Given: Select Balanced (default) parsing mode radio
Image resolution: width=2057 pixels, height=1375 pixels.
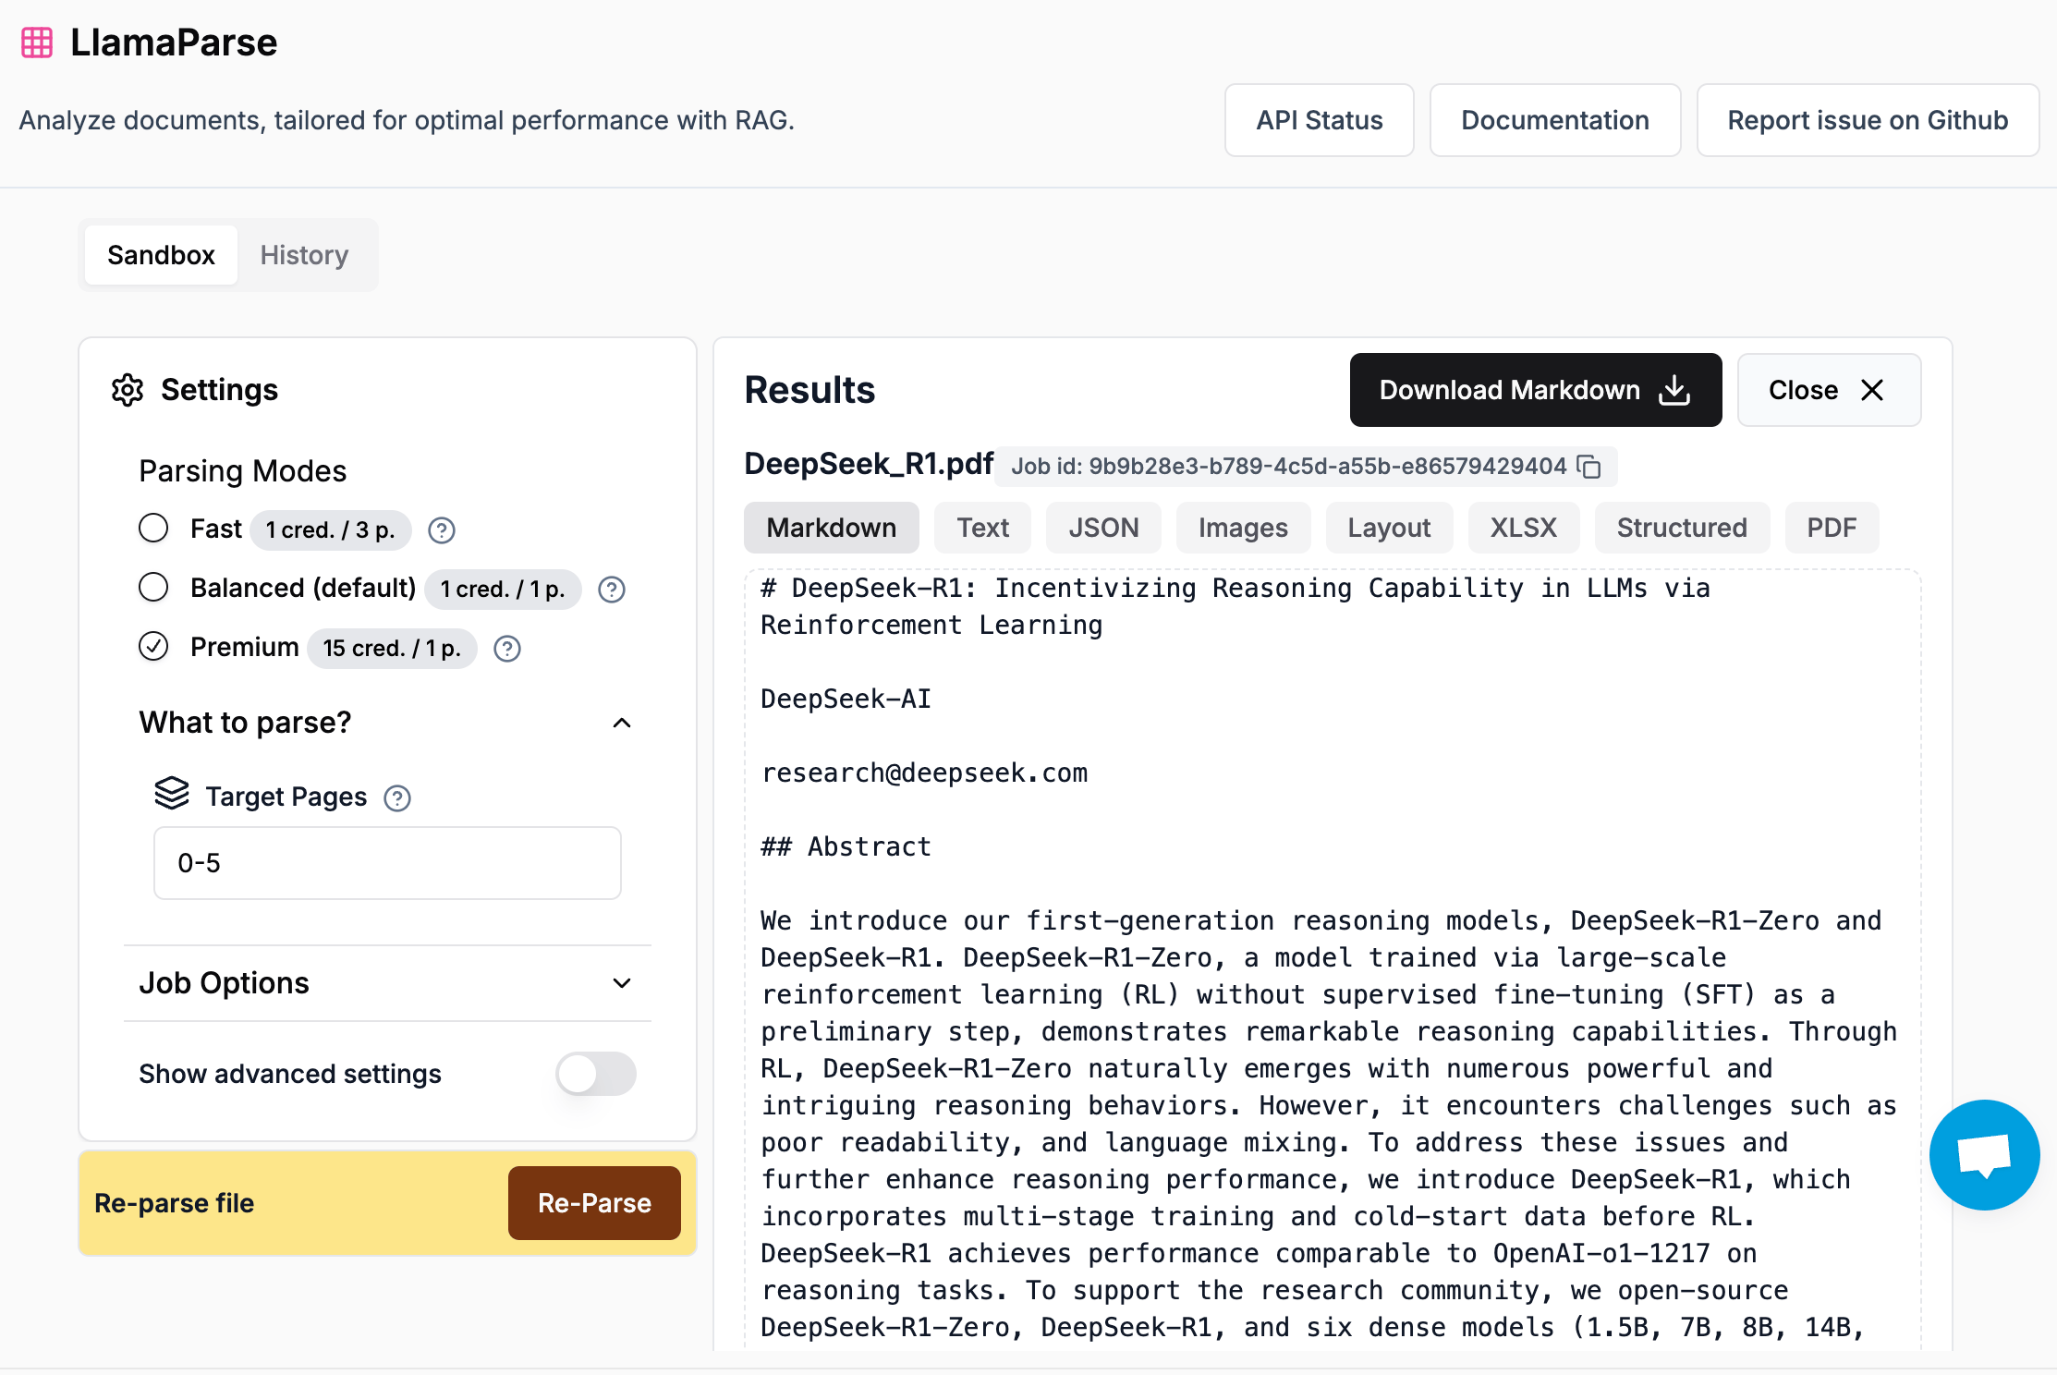Looking at the screenshot, I should click(x=153, y=588).
